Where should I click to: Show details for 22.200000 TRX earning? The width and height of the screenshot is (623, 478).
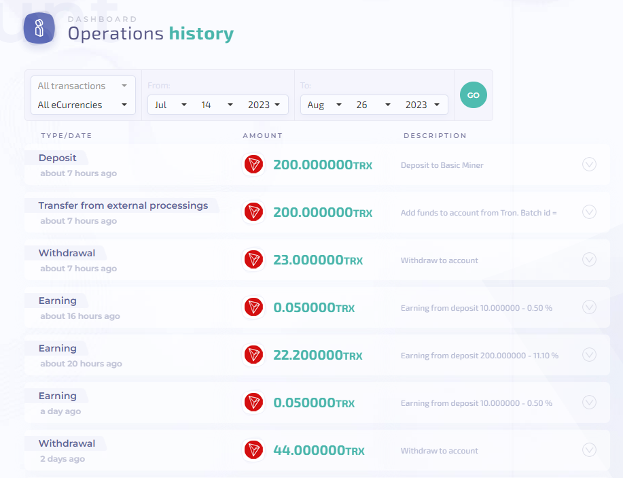pyautogui.click(x=589, y=355)
